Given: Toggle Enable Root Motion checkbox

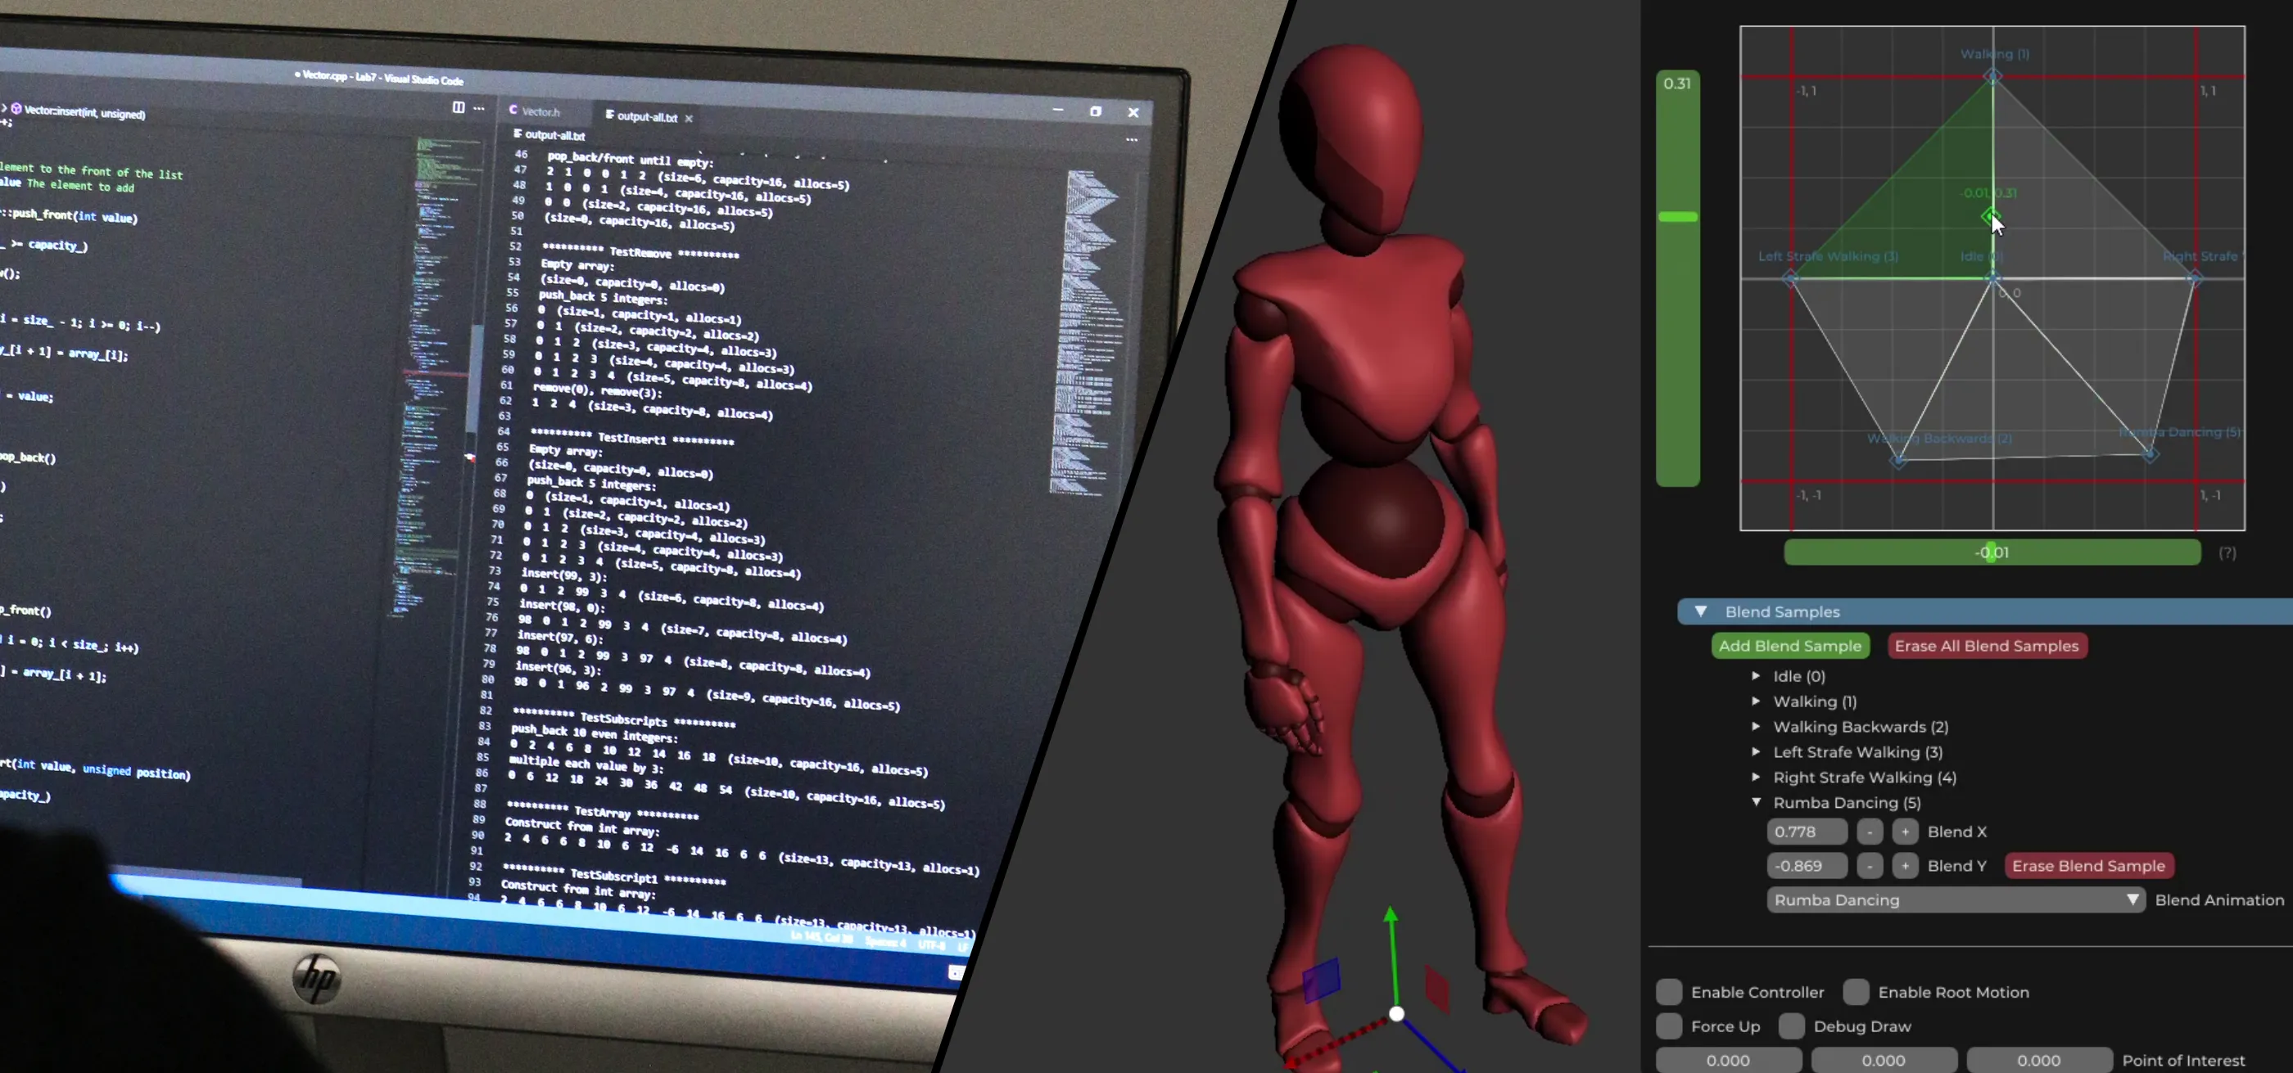Looking at the screenshot, I should (1852, 993).
